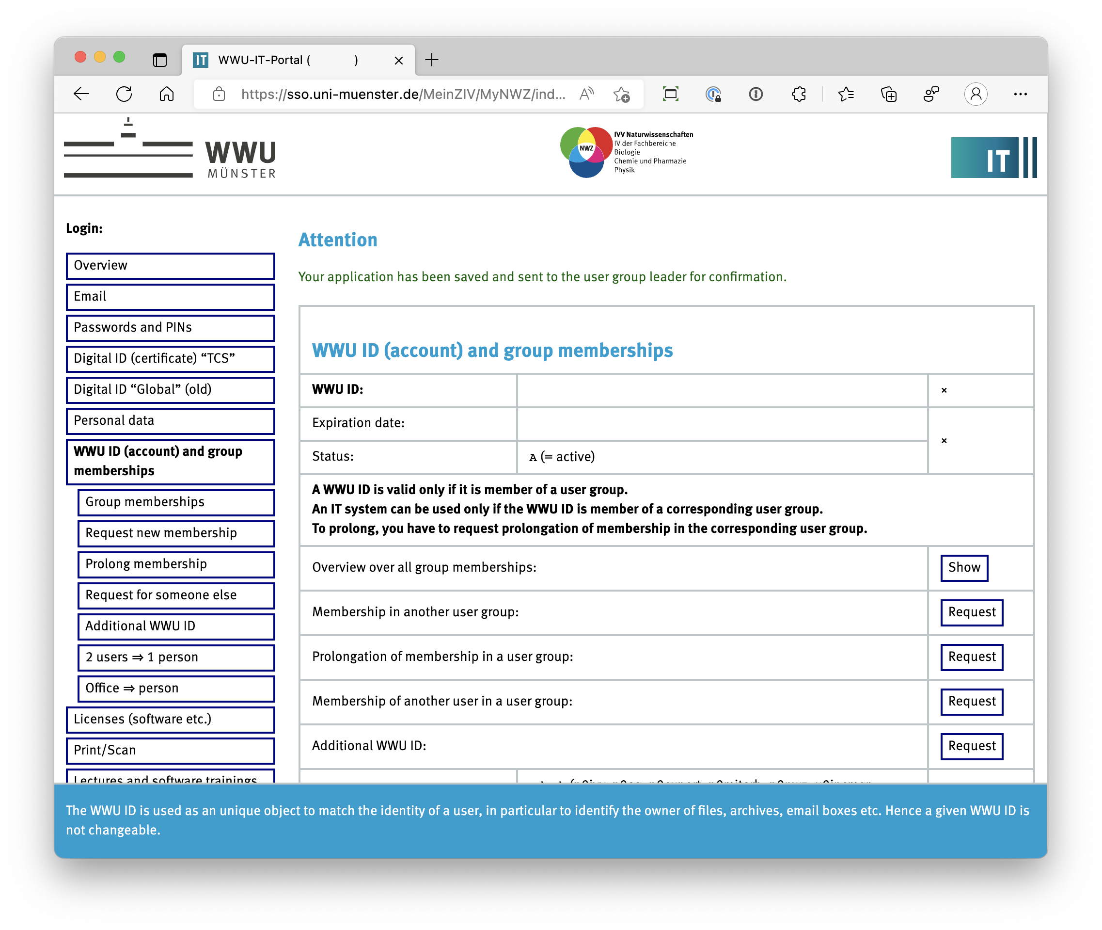Open Prolong membership sidebar entry
The height and width of the screenshot is (930, 1102).
pos(176,564)
